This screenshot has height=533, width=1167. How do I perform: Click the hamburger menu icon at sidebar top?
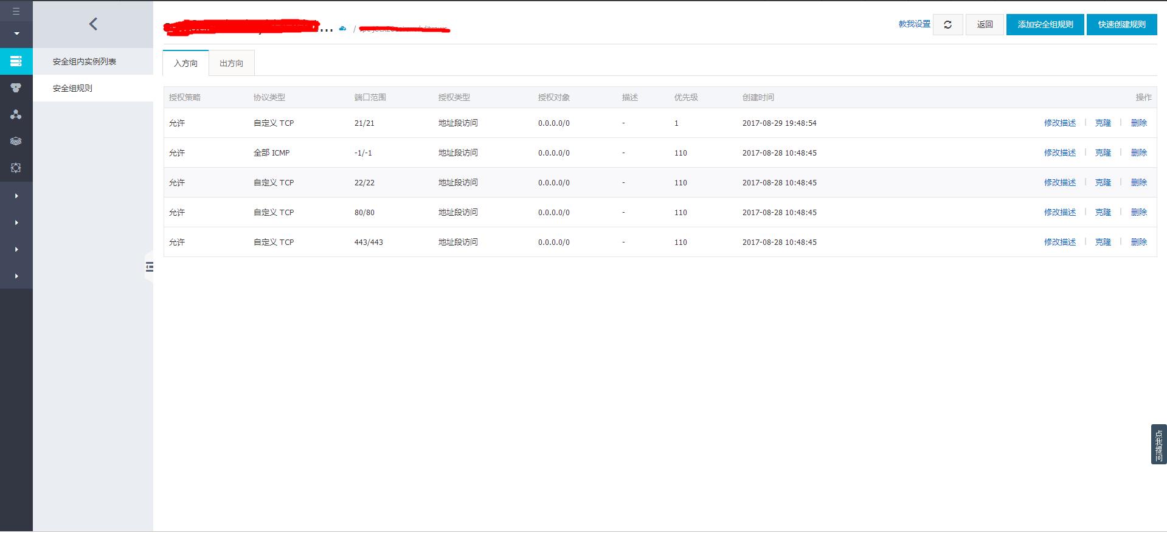[x=16, y=11]
